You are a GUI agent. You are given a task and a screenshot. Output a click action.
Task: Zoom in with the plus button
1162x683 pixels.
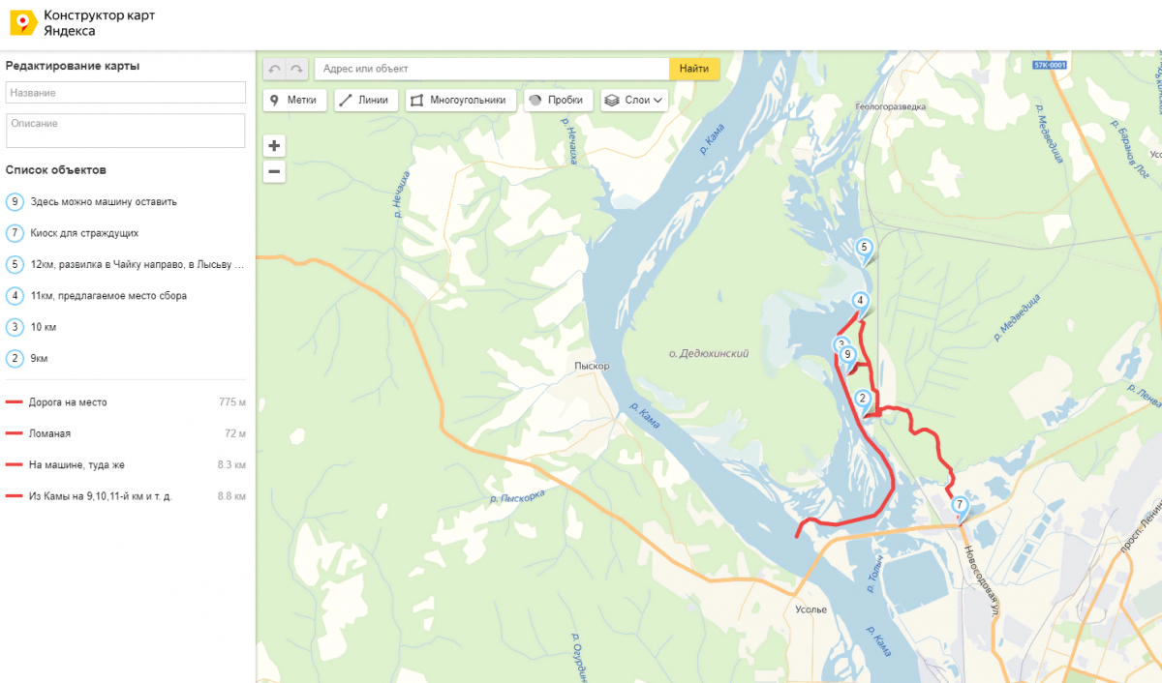[x=274, y=146]
